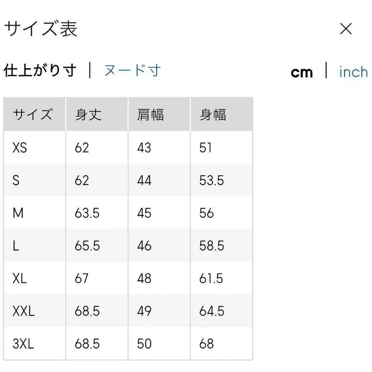
Task: Select the M size row label
Action: (17, 212)
